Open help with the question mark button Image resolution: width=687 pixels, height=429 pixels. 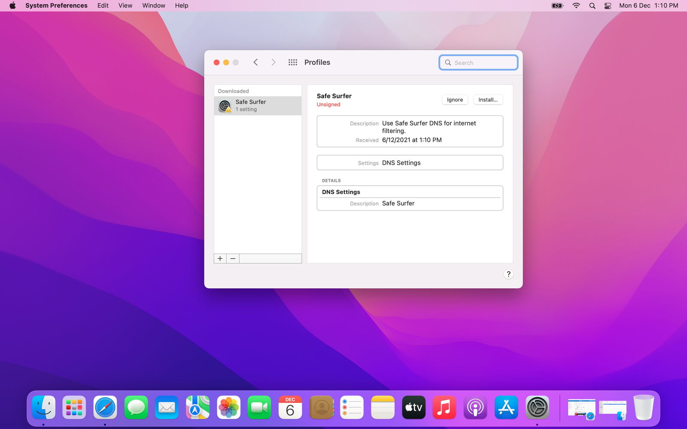pyautogui.click(x=508, y=274)
